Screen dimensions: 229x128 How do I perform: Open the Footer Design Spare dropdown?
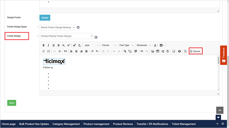[57, 27]
